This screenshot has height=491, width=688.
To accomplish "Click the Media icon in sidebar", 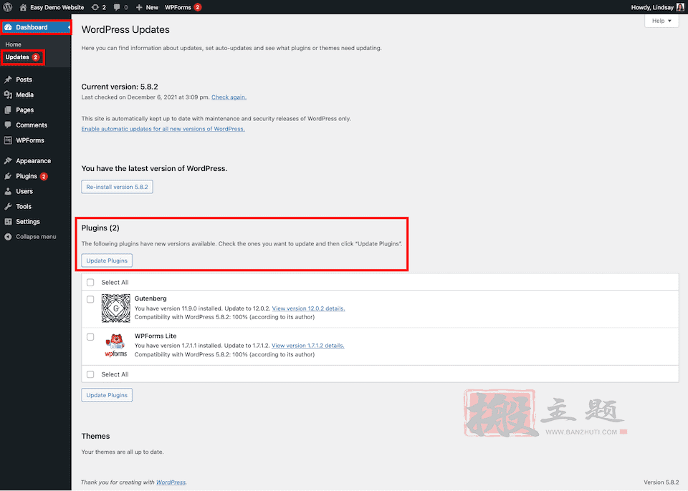I will [8, 94].
